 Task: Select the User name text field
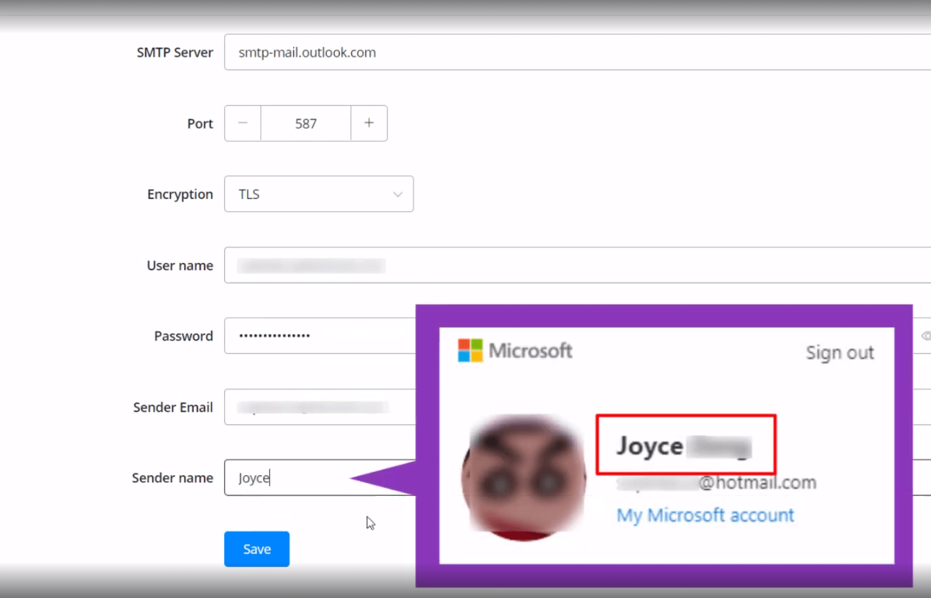(x=575, y=265)
